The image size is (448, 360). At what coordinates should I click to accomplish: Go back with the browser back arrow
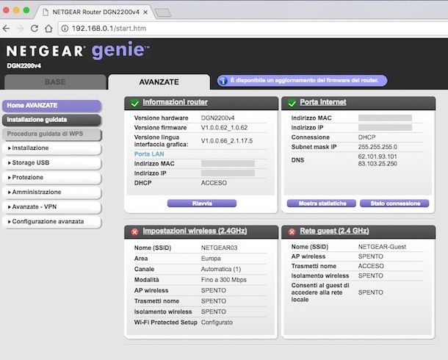6,28
